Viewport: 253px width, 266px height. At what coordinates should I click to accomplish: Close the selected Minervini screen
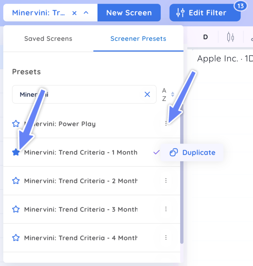[74, 13]
